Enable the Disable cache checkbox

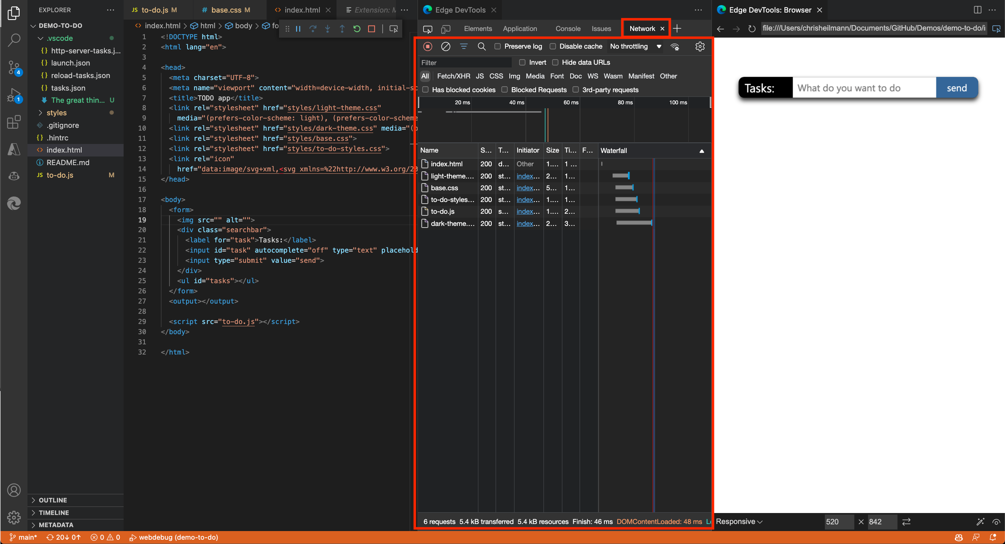click(x=553, y=47)
